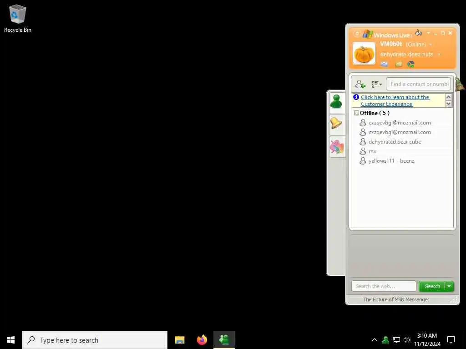This screenshot has height=349, width=466.
Task: Click status icon beside yellows111 - beenz
Action: pyautogui.click(x=363, y=160)
